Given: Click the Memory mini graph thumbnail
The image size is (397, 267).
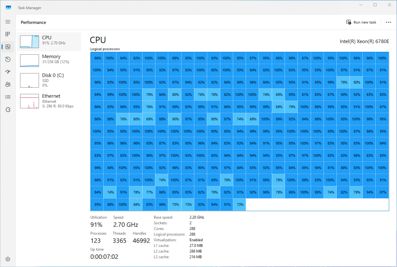Looking at the screenshot, I should (x=30, y=60).
